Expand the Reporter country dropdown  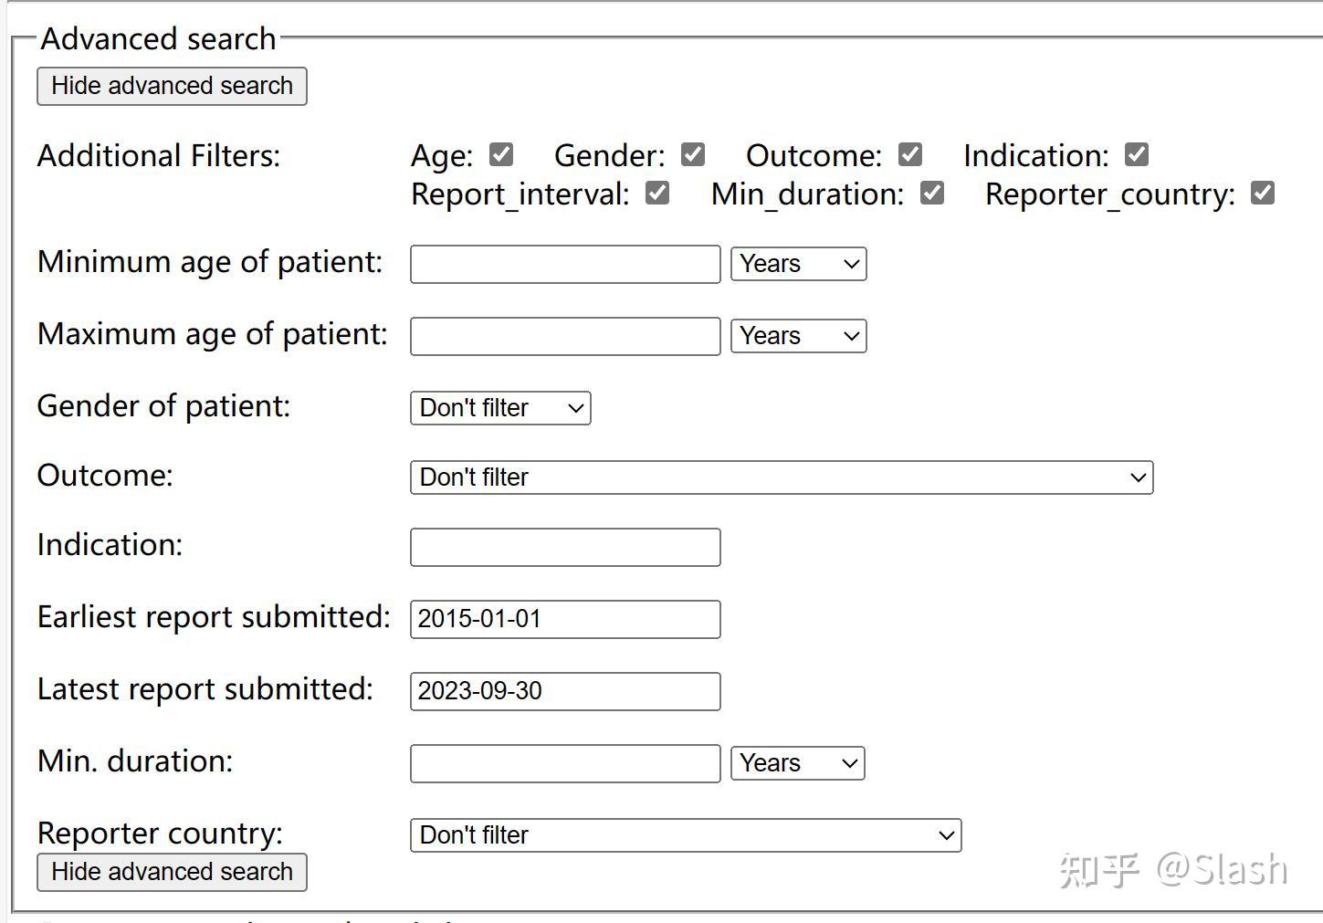tap(686, 835)
